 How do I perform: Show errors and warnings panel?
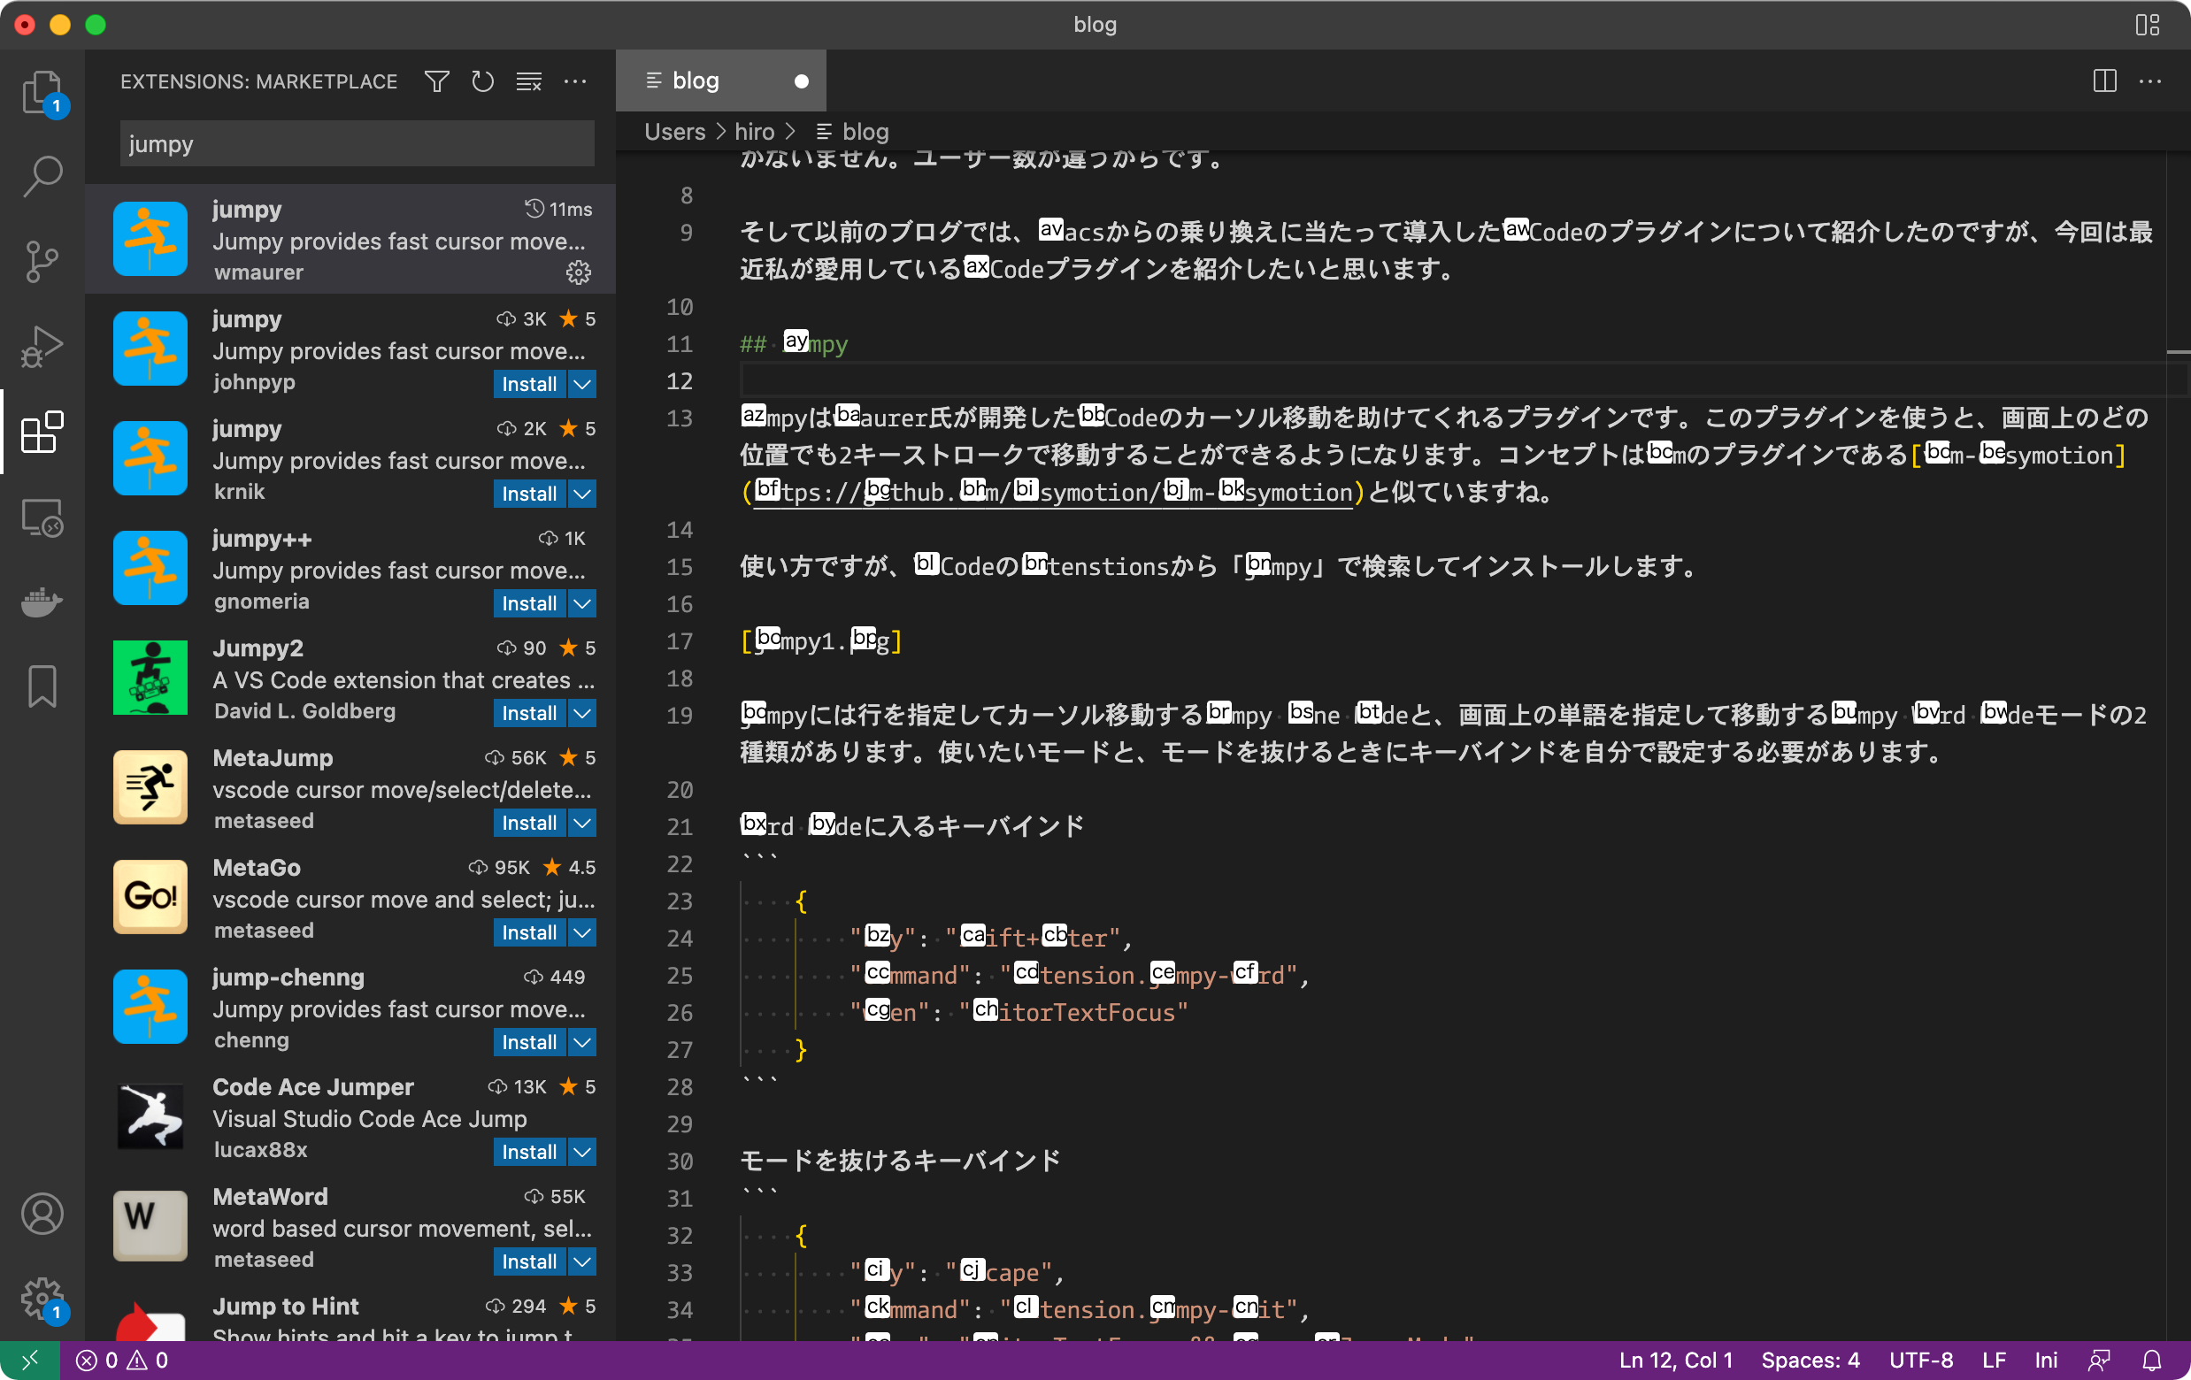[123, 1360]
